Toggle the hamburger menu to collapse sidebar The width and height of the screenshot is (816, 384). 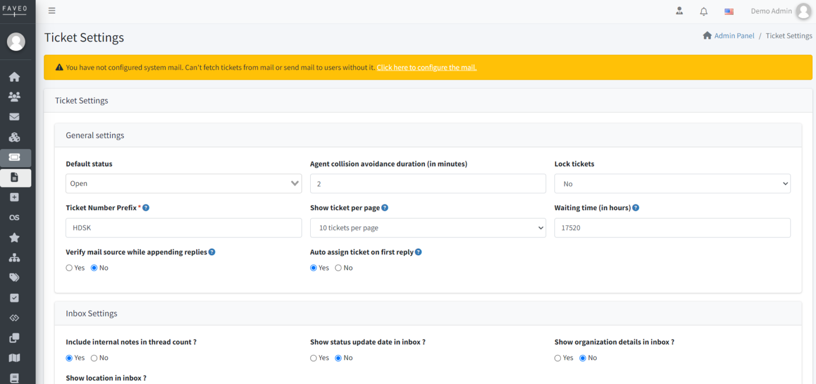coord(52,10)
